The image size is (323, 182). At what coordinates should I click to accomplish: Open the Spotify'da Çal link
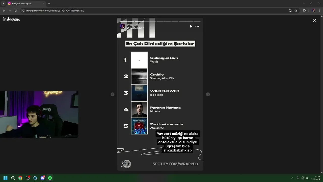click(135, 28)
